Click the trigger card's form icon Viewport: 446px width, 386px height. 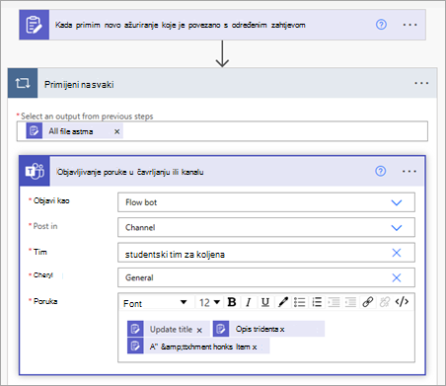[x=35, y=25]
